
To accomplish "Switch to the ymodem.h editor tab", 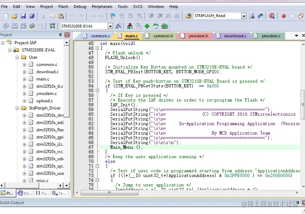I will (198, 36).
